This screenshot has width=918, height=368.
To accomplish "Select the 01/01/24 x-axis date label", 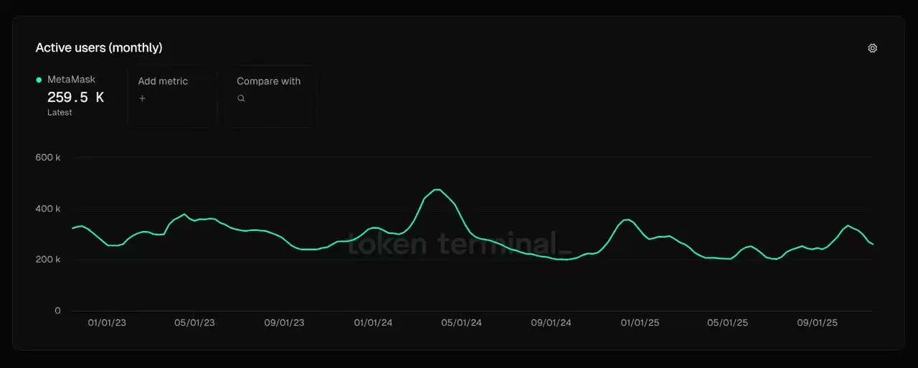I will tap(373, 323).
